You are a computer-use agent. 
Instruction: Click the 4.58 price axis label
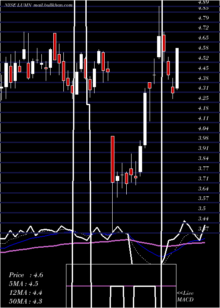pos(203,48)
